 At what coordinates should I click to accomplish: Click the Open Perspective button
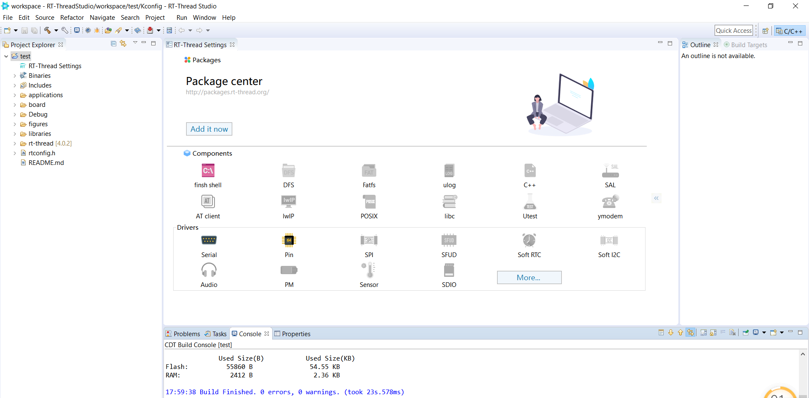click(765, 31)
